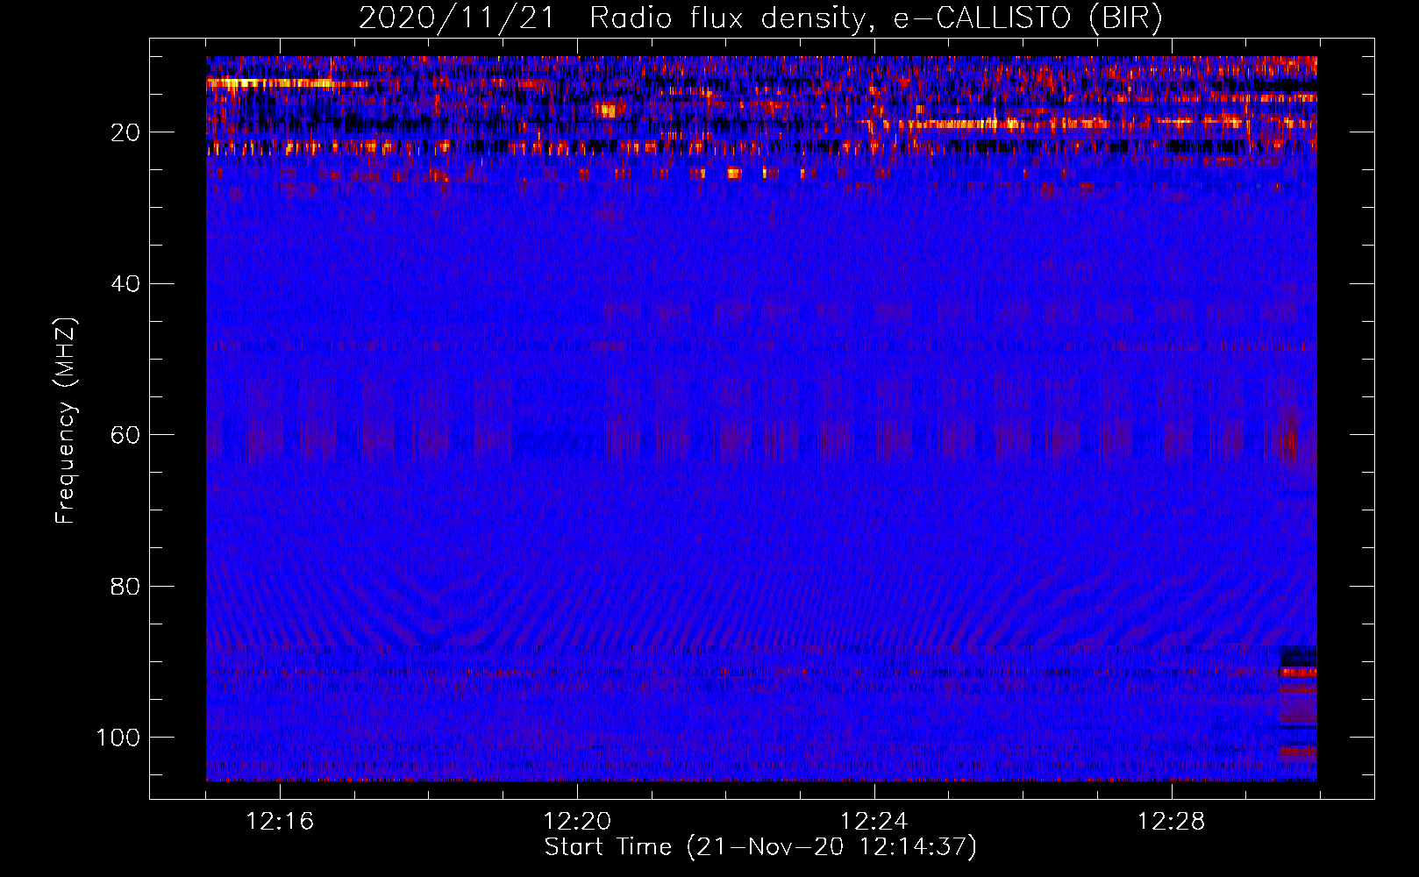Click the plot title "2020/11/21 Radio flux density, e-CALLISTO (BIR)"
This screenshot has width=1419, height=877.
[x=760, y=18]
